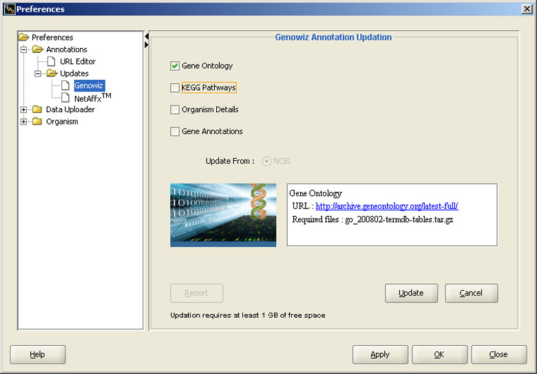The width and height of the screenshot is (537, 374).
Task: Click the NetAffx document icon
Action: [65, 98]
